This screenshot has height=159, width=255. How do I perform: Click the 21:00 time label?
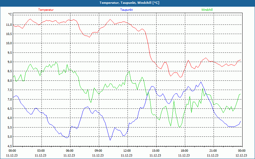(213, 151)
